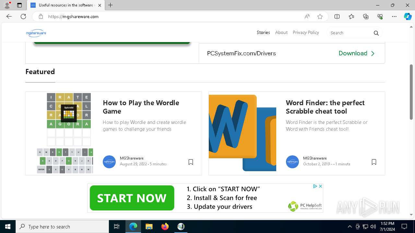Click the Featured section heading

point(40,72)
